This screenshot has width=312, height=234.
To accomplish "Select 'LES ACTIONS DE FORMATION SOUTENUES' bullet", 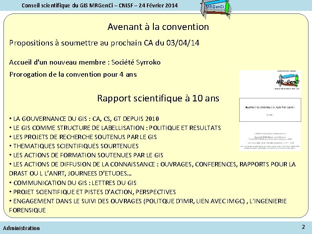I will pyautogui.click(x=86, y=156).
